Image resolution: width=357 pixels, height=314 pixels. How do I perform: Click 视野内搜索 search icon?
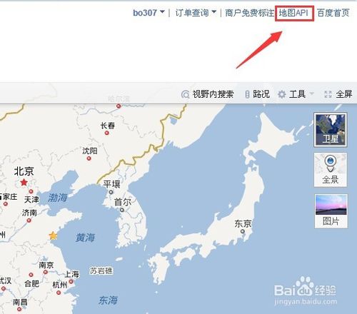point(185,94)
